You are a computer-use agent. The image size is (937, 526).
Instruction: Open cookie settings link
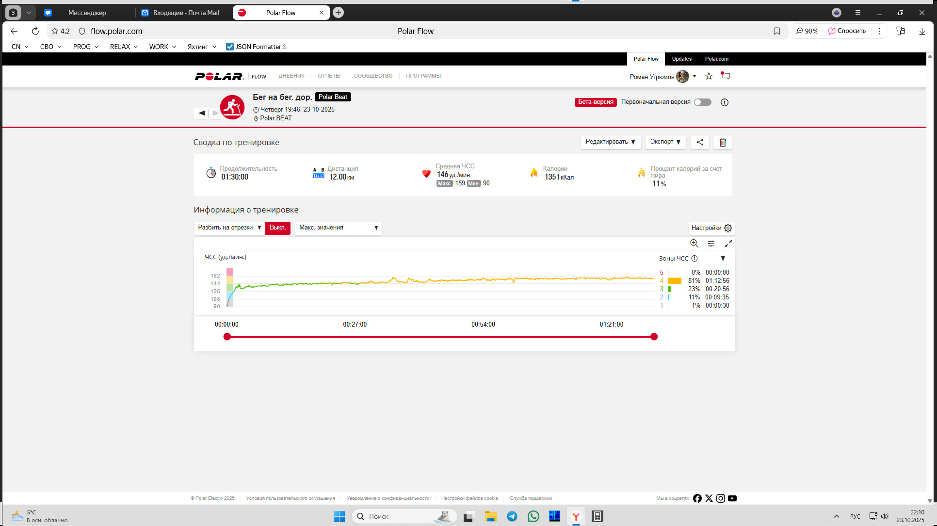click(469, 498)
